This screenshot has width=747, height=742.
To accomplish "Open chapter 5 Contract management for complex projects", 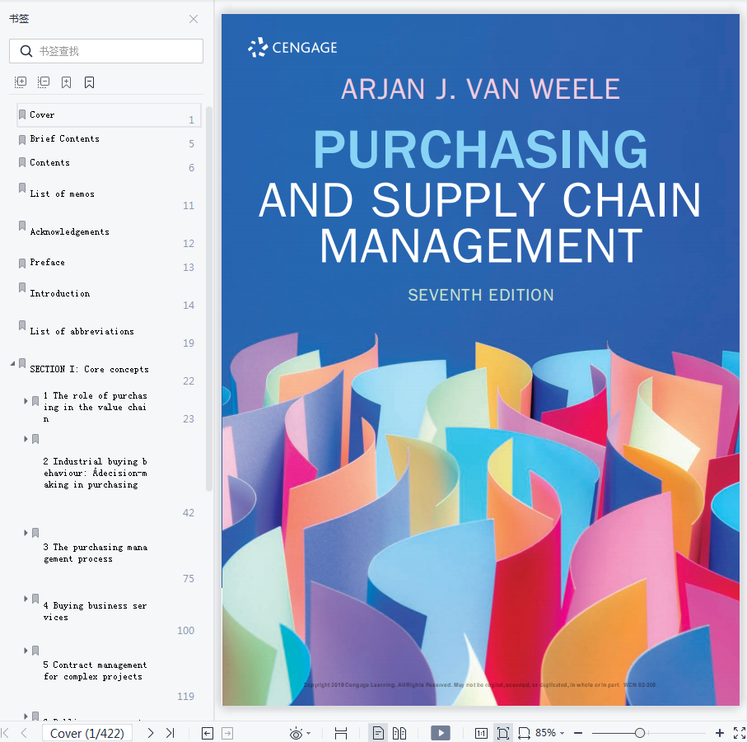I will [95, 670].
